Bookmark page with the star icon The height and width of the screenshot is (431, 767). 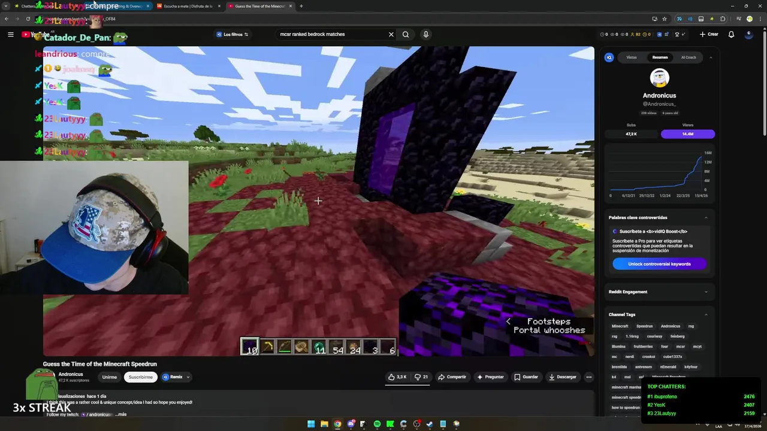tap(665, 19)
